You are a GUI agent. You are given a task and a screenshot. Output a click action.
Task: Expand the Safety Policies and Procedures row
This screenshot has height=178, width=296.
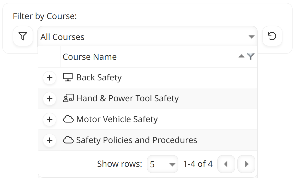click(50, 140)
